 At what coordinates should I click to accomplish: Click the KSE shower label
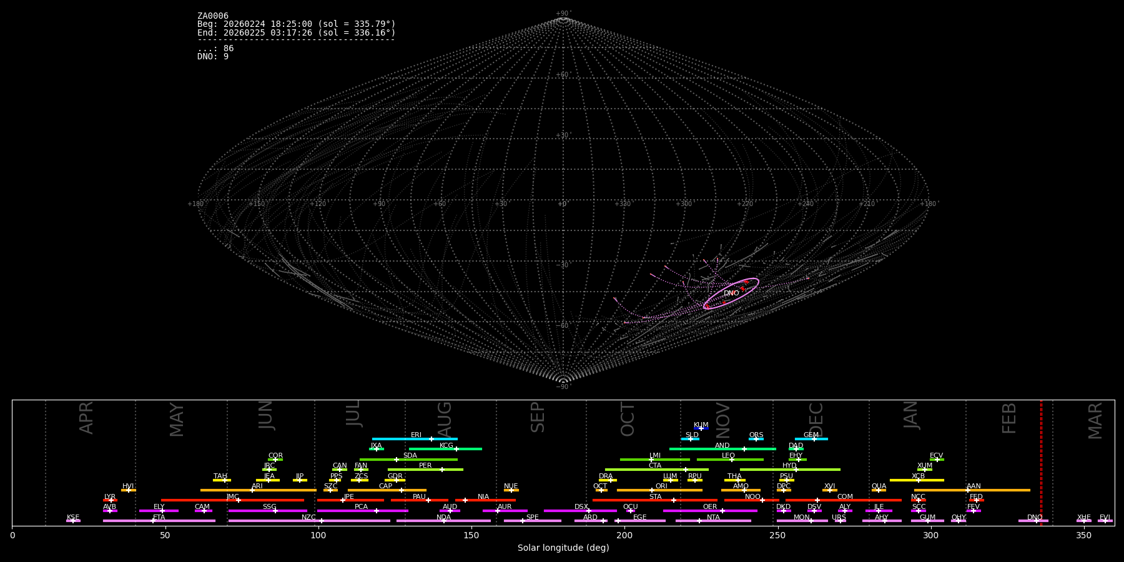click(73, 518)
